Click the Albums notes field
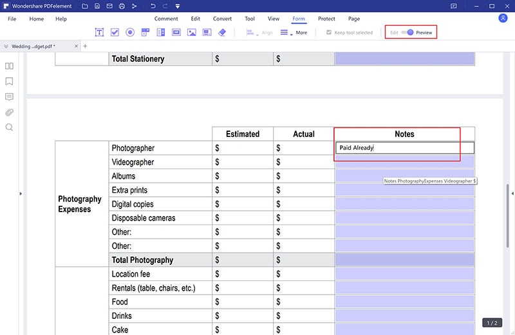515x335 pixels. click(x=405, y=176)
